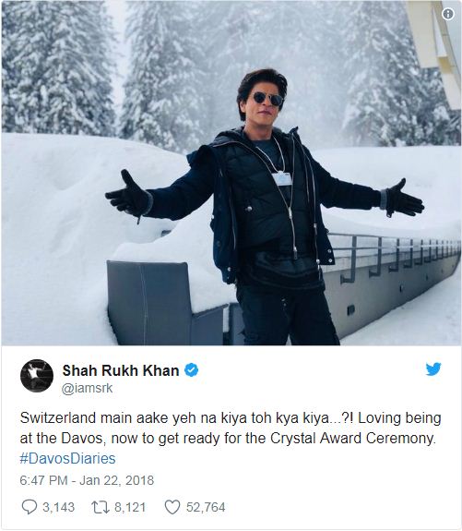This screenshot has width=462, height=531.
Task: View the 8,121 retweets count
Action: [x=130, y=507]
